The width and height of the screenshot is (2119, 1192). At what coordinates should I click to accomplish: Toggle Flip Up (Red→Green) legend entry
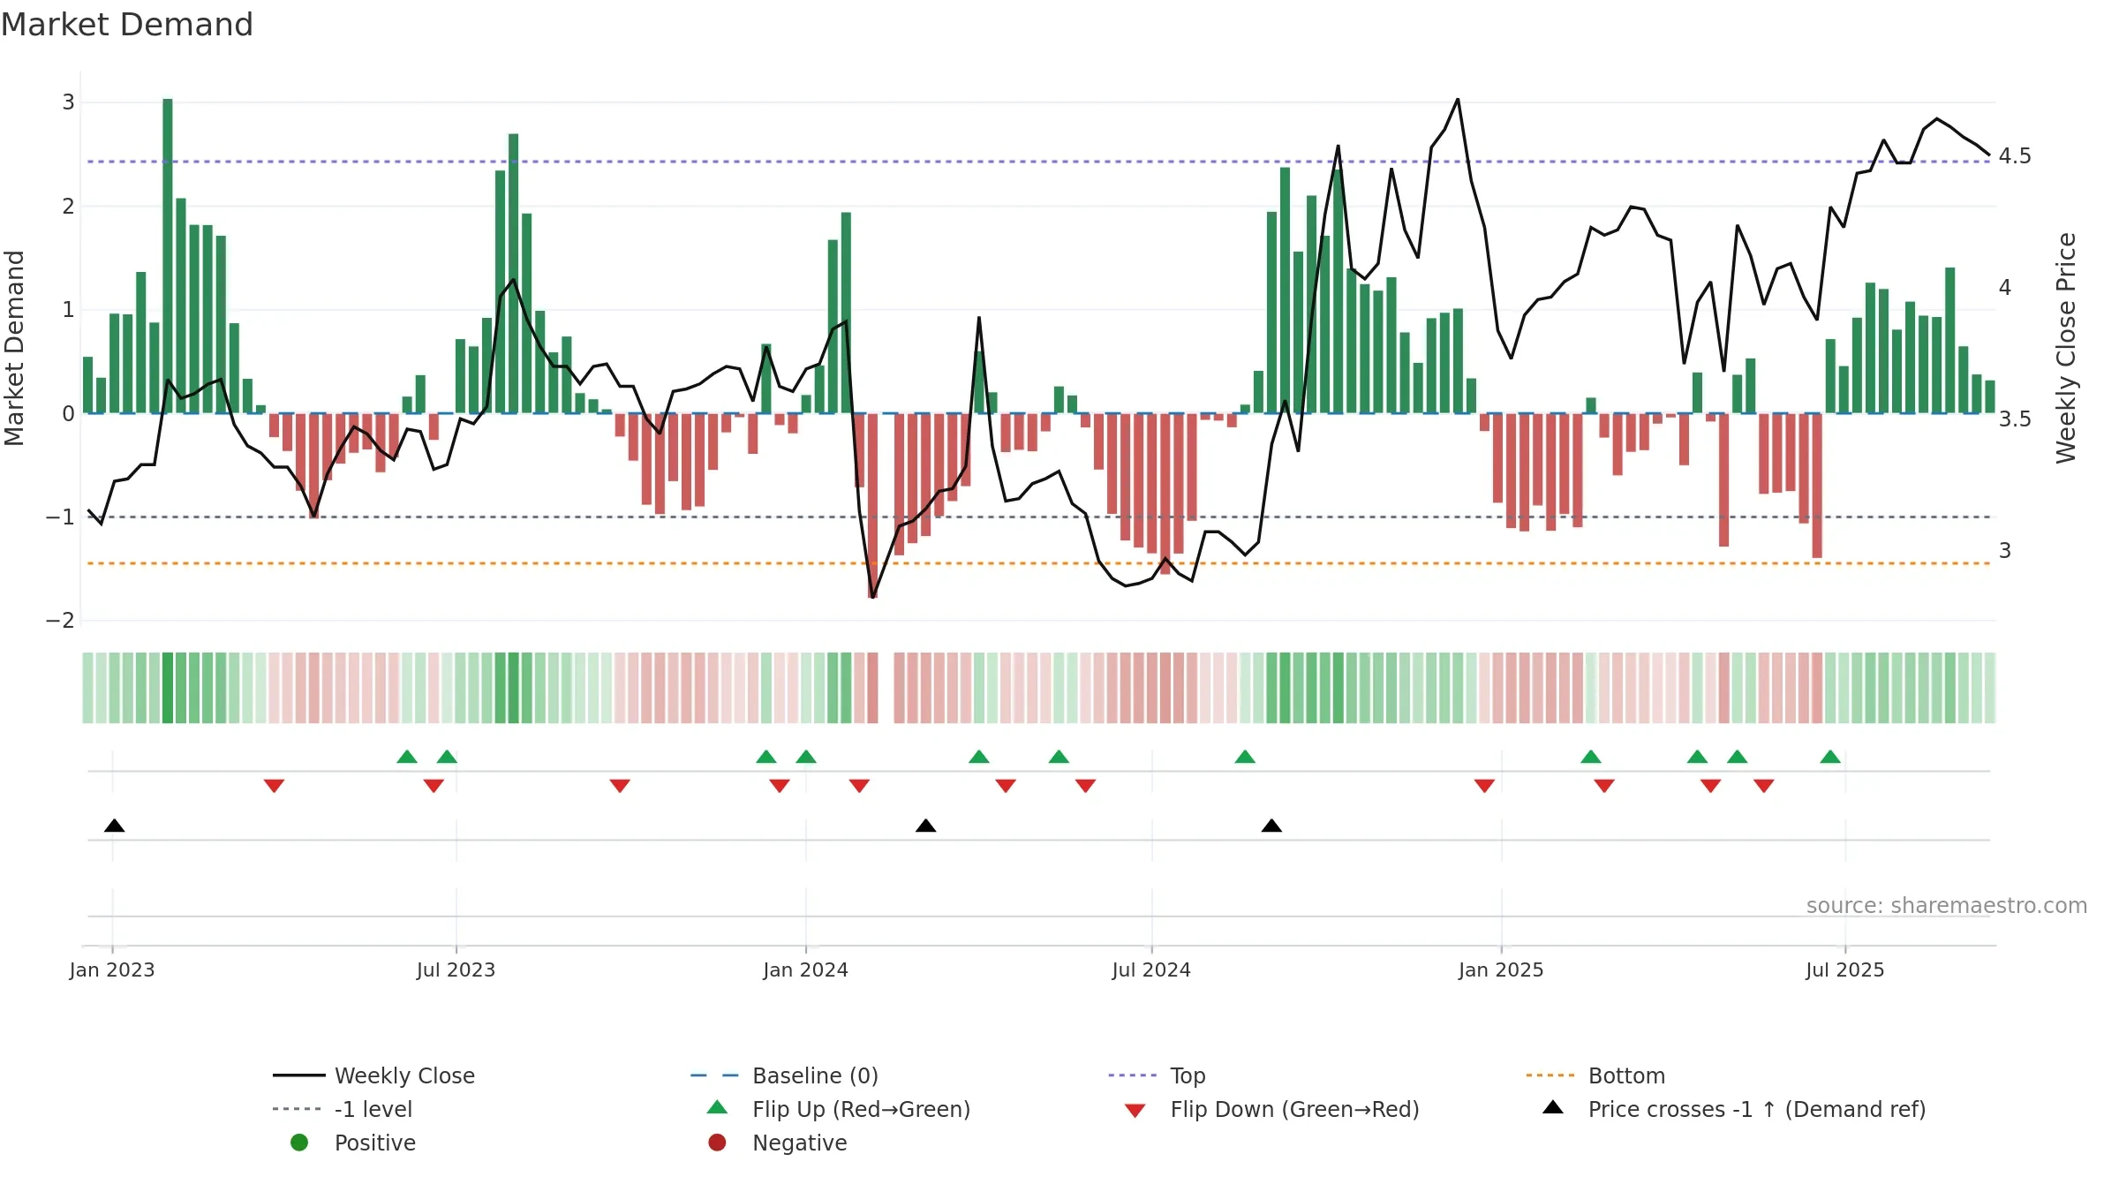[x=839, y=1109]
